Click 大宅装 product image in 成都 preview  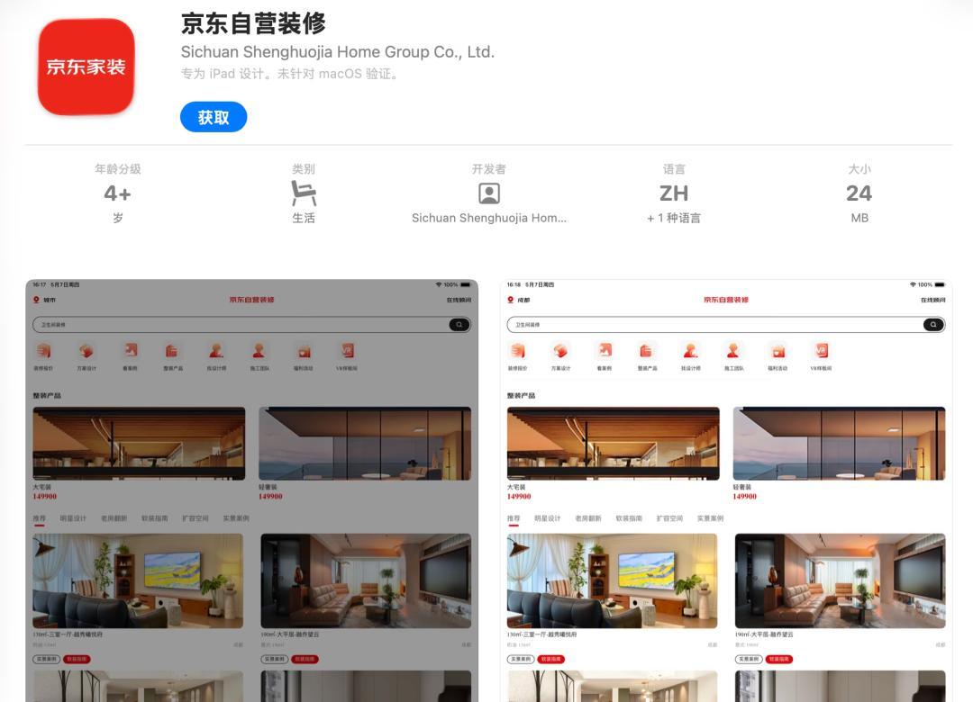click(614, 444)
